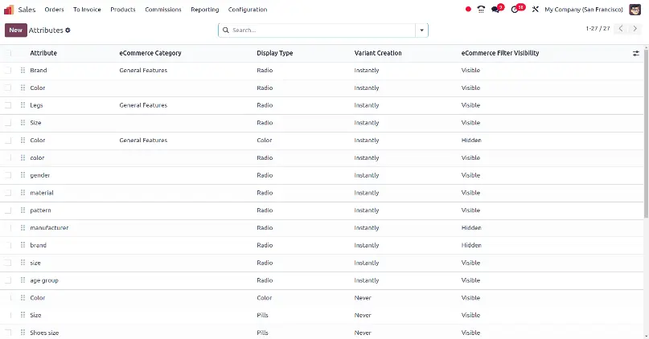Grab the drag handle of Brand row

point(23,70)
